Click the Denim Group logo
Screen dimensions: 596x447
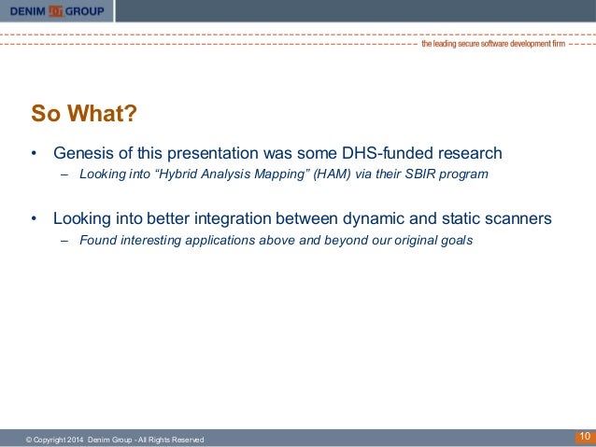(57, 11)
